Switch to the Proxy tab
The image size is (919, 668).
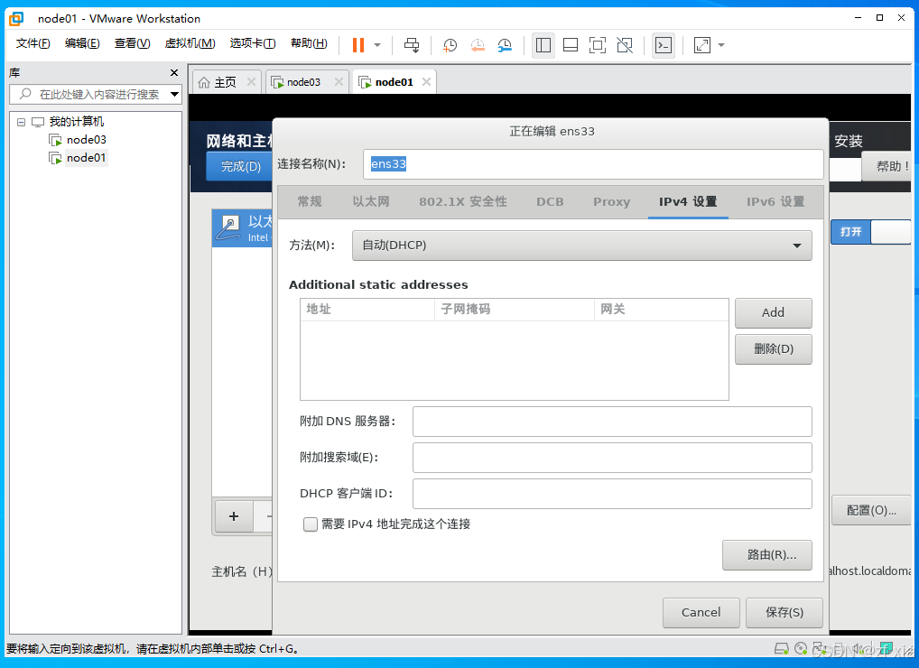[611, 201]
